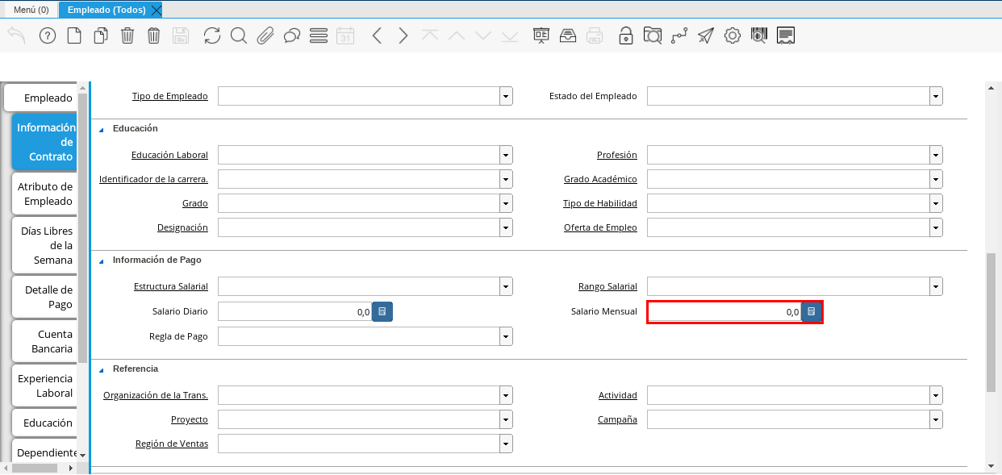This screenshot has height=475, width=1002.
Task: Click the paper plane Requests icon
Action: coord(706,35)
